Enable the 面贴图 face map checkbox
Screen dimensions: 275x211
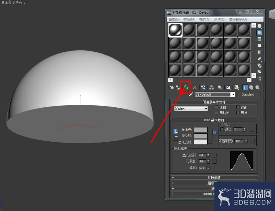click(216, 113)
